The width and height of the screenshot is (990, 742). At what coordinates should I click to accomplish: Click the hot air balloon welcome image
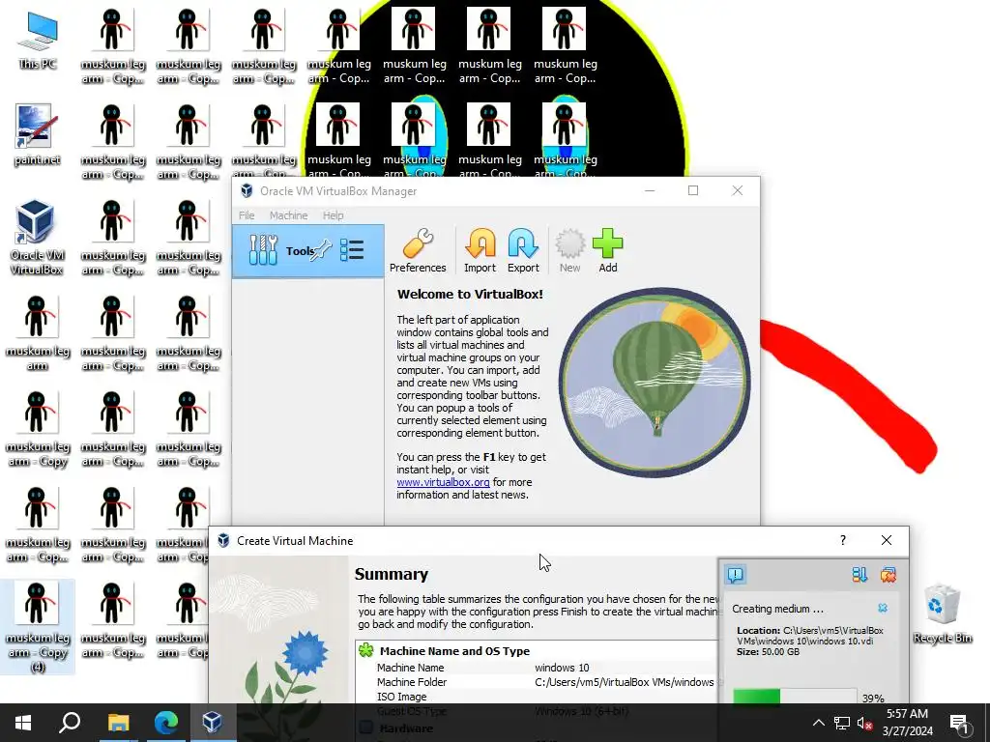pyautogui.click(x=655, y=382)
